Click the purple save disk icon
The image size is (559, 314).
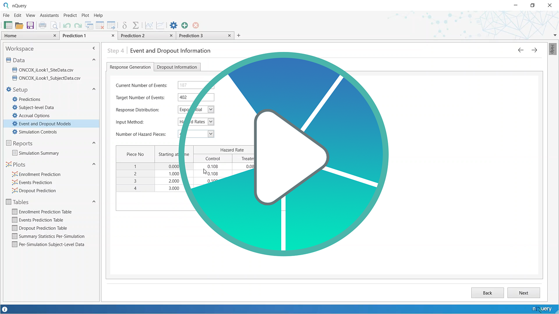click(x=30, y=25)
